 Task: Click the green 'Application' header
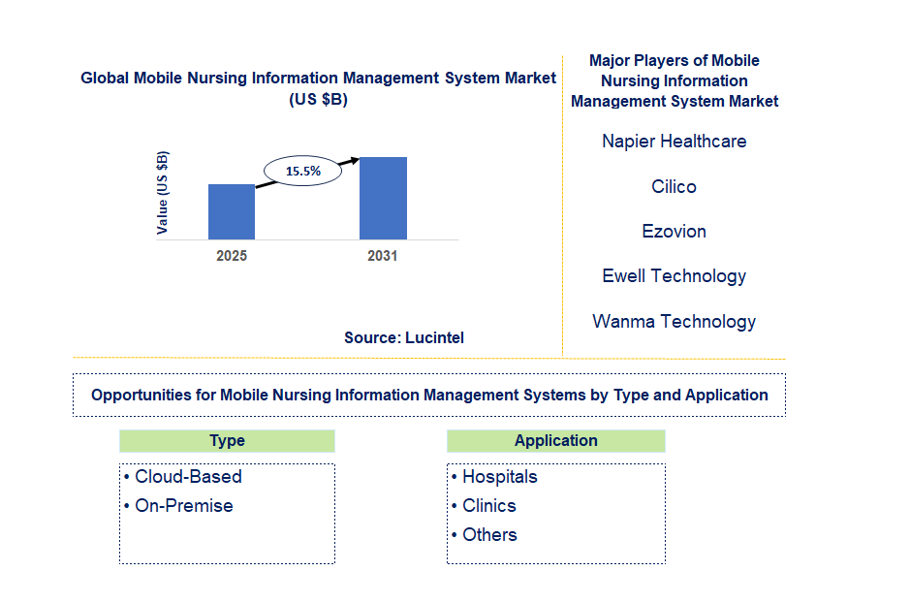[x=556, y=441]
